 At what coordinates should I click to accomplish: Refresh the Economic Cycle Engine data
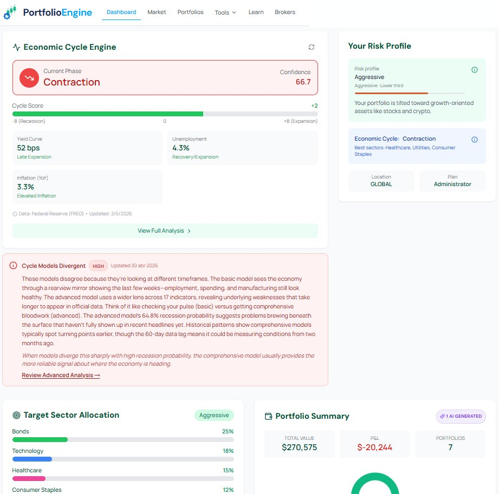pyautogui.click(x=311, y=47)
